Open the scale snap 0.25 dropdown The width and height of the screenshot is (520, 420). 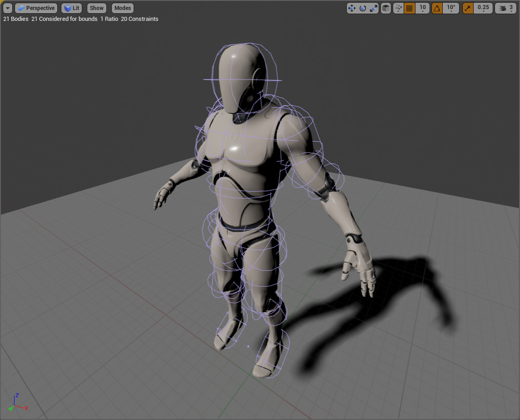click(x=483, y=8)
